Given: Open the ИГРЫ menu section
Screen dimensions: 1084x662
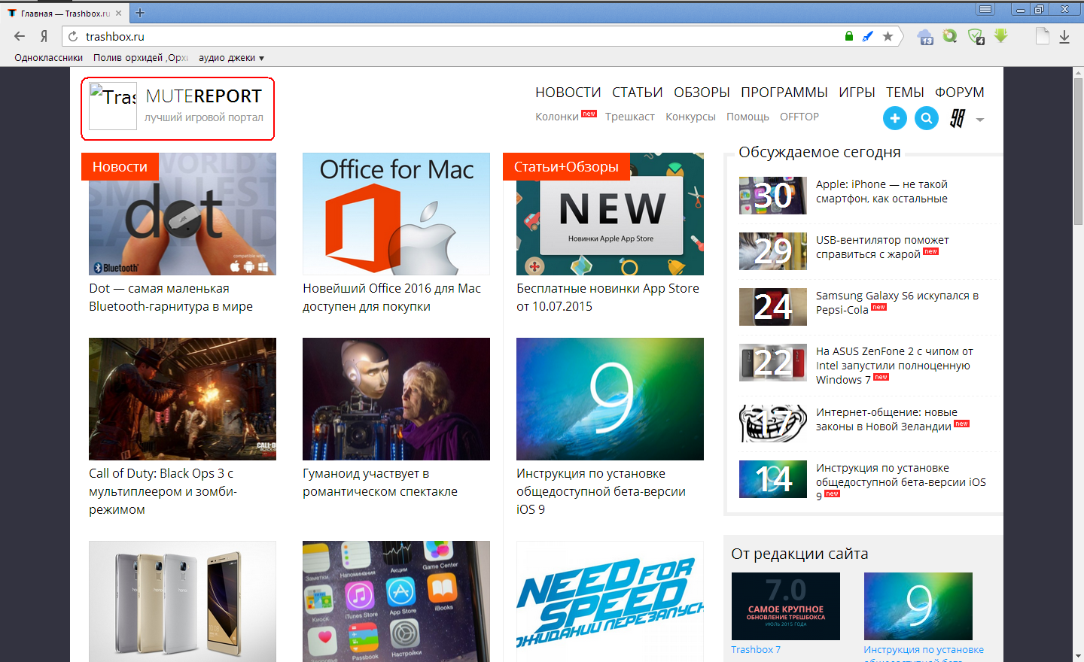Looking at the screenshot, I should [x=857, y=92].
